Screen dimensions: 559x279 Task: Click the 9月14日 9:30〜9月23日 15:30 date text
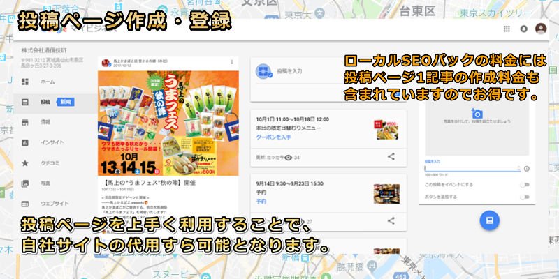(x=289, y=184)
